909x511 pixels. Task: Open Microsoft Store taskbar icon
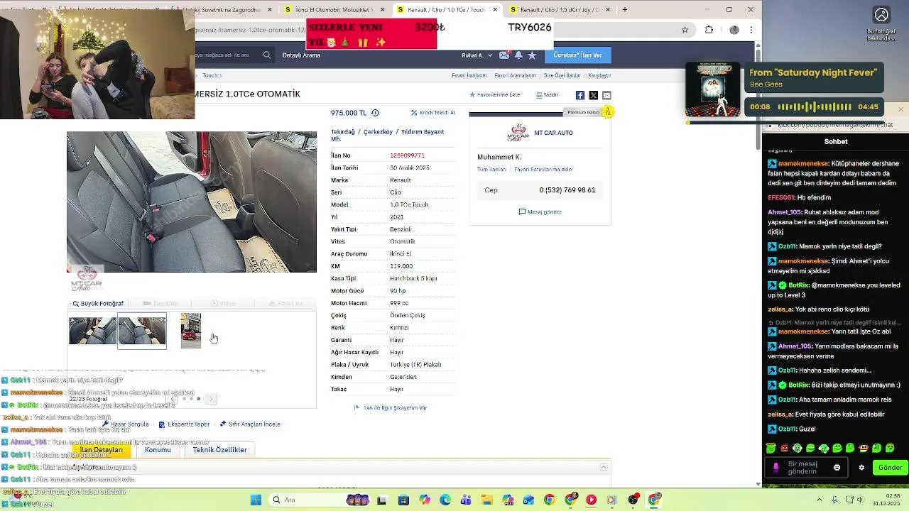[403, 500]
